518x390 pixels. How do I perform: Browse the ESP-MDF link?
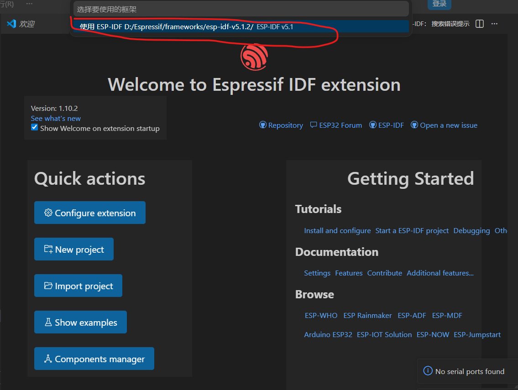coord(447,315)
